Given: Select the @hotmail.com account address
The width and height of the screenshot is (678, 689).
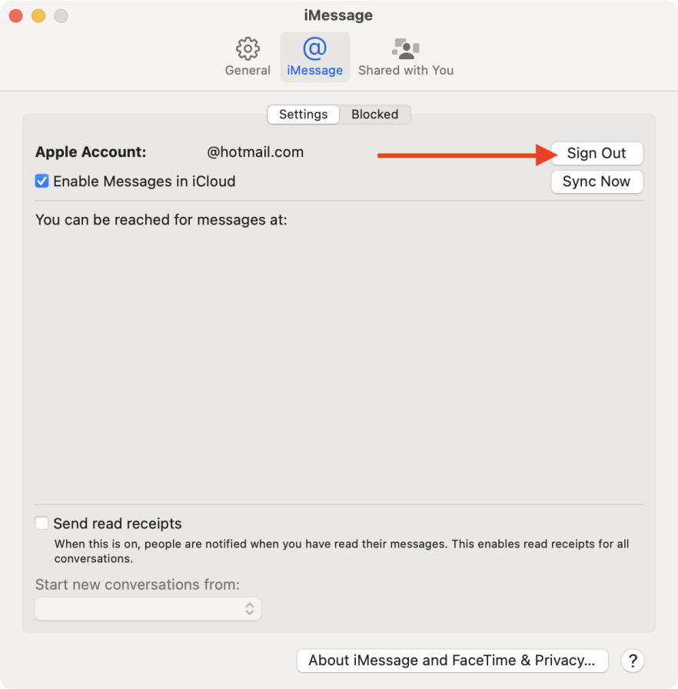Looking at the screenshot, I should click(256, 151).
